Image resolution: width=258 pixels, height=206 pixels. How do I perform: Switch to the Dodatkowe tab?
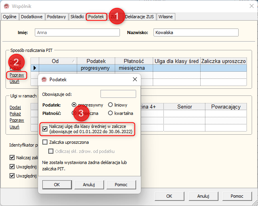click(x=32, y=17)
